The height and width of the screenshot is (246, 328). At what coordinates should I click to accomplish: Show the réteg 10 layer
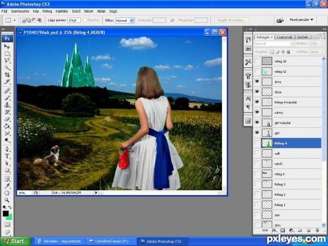257,61
